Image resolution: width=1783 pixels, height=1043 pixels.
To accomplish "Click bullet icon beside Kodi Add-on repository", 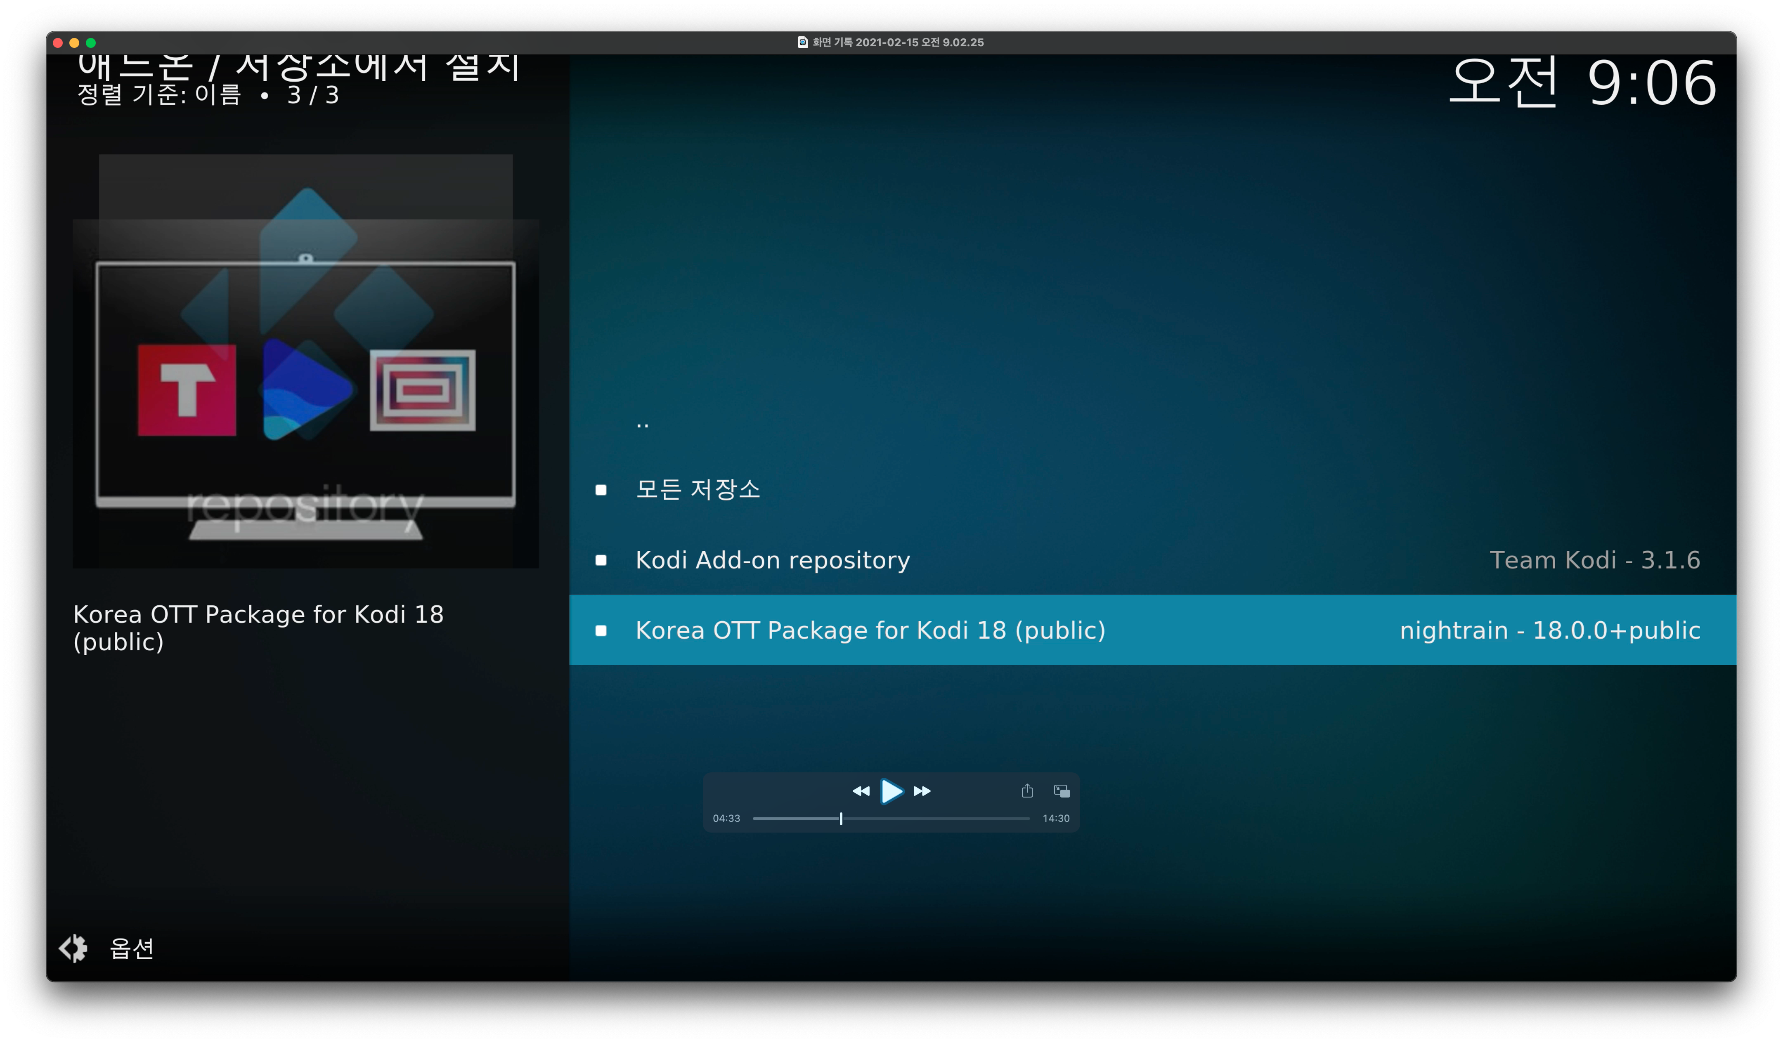I will (601, 560).
